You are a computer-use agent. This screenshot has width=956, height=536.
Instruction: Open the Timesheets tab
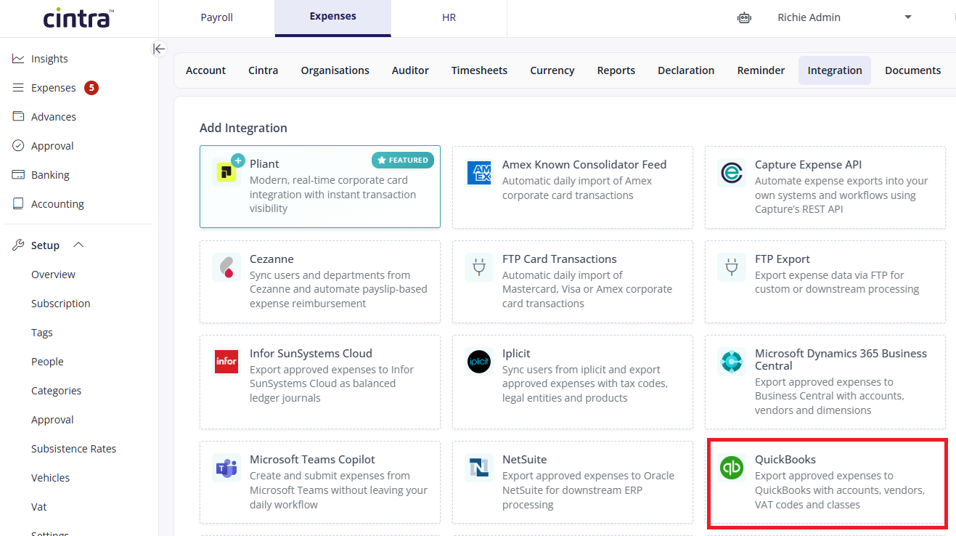(479, 70)
